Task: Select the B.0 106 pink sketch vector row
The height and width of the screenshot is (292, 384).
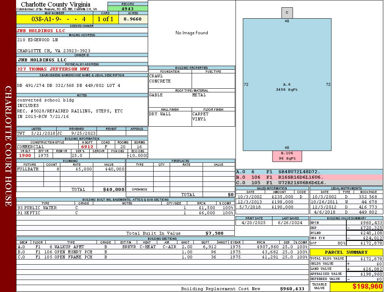Action: pos(309,177)
